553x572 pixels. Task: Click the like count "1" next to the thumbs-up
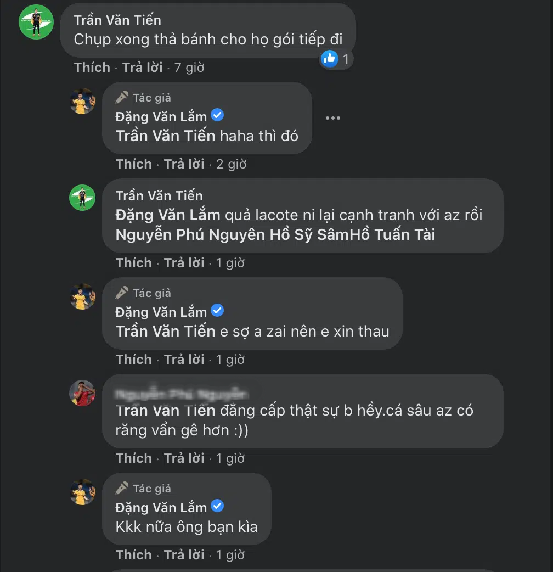346,59
